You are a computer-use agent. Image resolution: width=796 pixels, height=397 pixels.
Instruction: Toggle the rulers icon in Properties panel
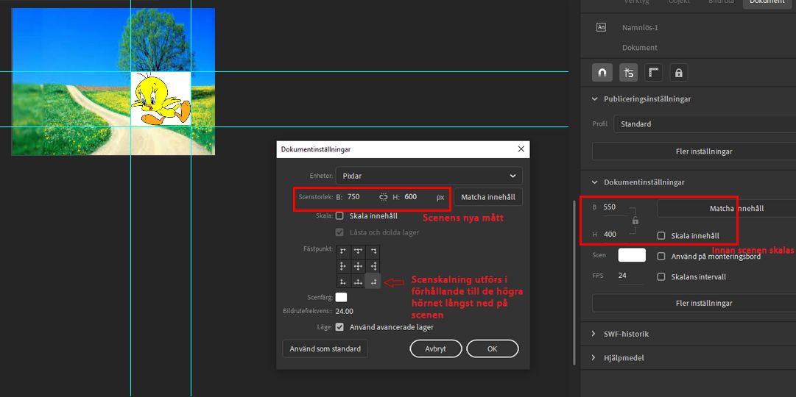[x=654, y=73]
